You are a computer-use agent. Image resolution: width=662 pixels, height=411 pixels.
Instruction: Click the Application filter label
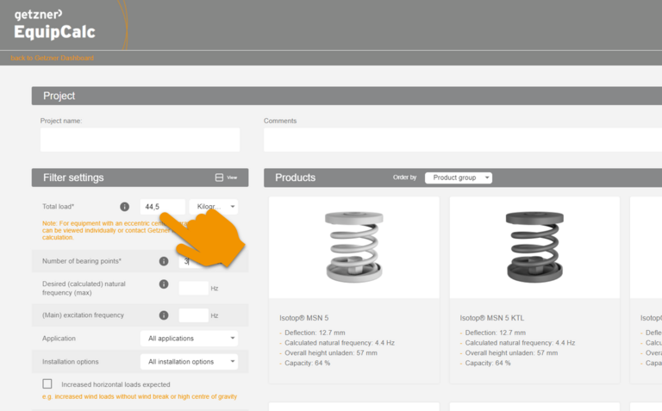coord(59,339)
